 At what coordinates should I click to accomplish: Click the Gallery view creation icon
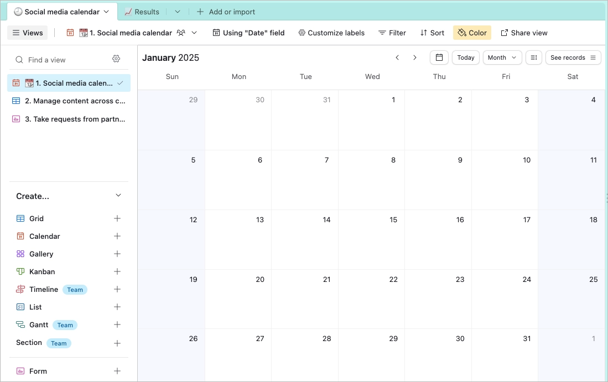click(20, 254)
